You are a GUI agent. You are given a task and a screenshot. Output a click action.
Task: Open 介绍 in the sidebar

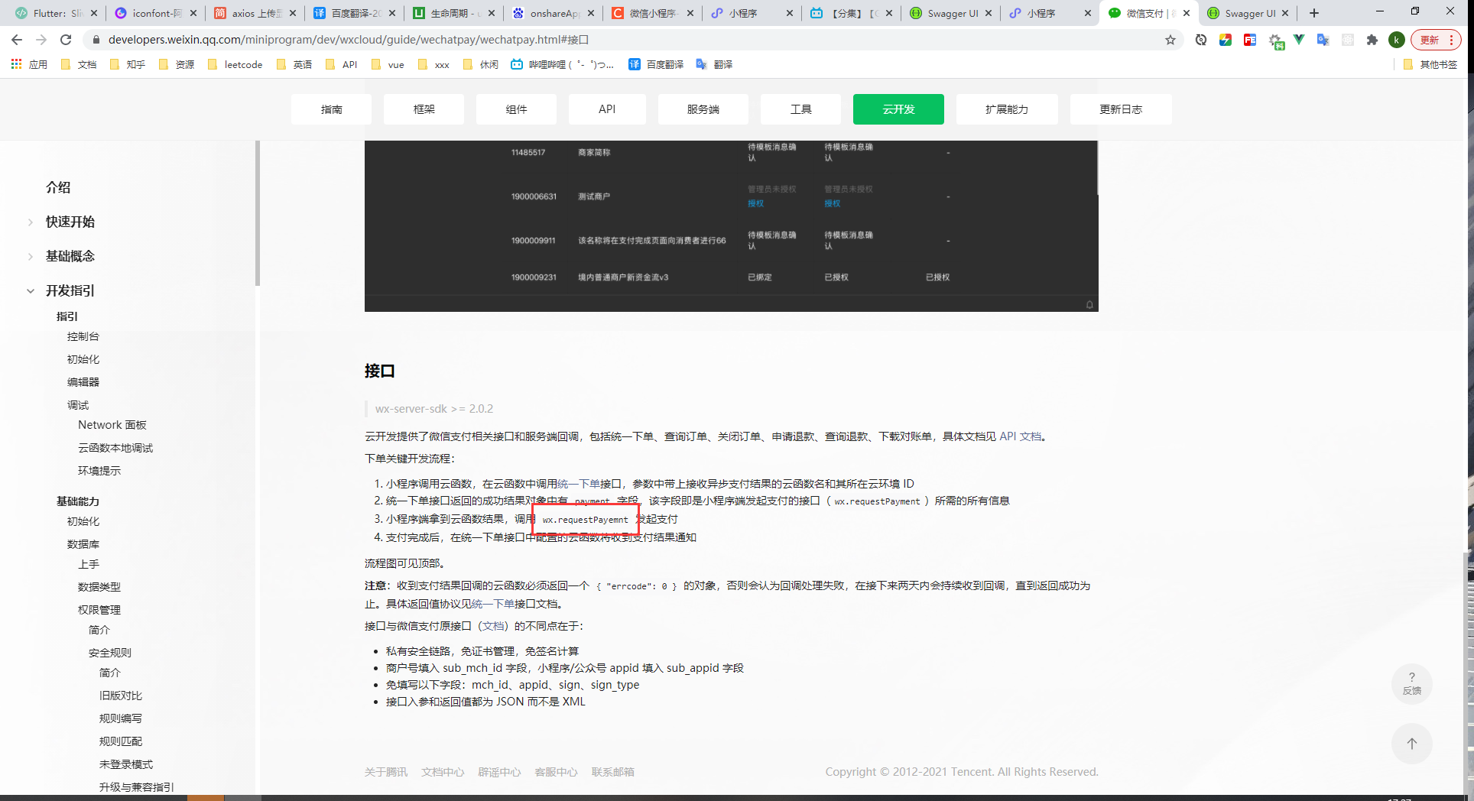58,187
